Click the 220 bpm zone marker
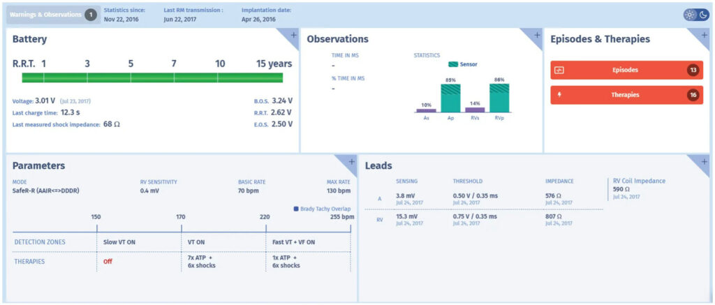The width and height of the screenshot is (715, 305). pyautogui.click(x=265, y=216)
